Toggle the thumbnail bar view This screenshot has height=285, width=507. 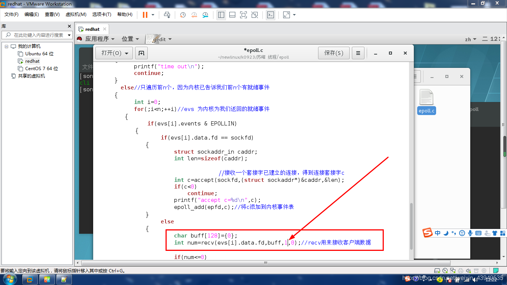[232, 15]
